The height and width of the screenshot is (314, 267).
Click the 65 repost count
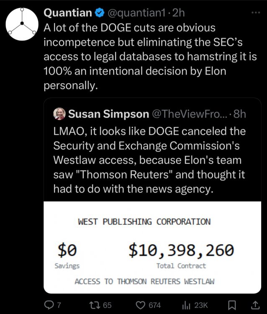point(107,305)
